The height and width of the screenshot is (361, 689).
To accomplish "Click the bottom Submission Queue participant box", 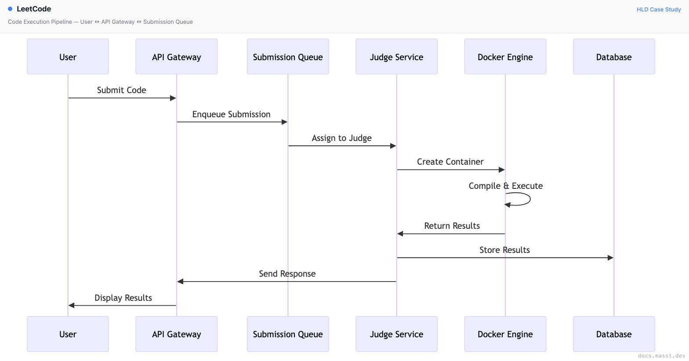I will [288, 334].
